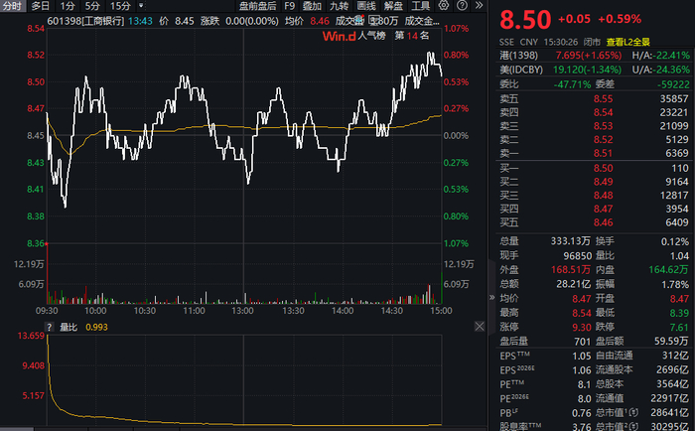
Task: Open the 解盘 analysis button
Action: 393,6
